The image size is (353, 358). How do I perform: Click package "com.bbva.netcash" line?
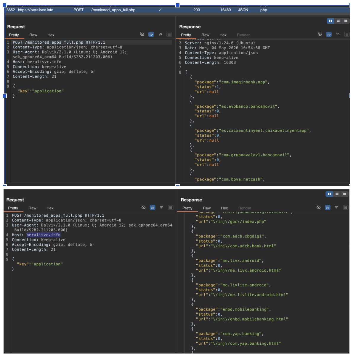[x=230, y=179]
